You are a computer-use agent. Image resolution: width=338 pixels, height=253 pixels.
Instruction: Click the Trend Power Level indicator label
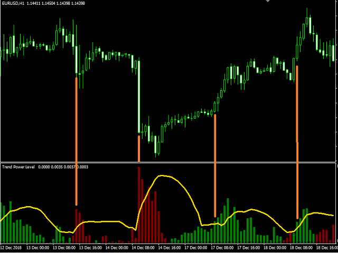tap(18, 167)
